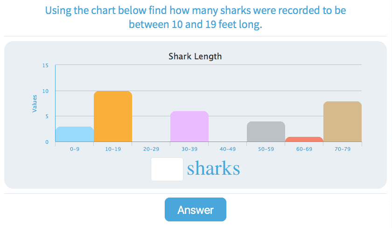Click the Shark Length chart title

point(195,57)
